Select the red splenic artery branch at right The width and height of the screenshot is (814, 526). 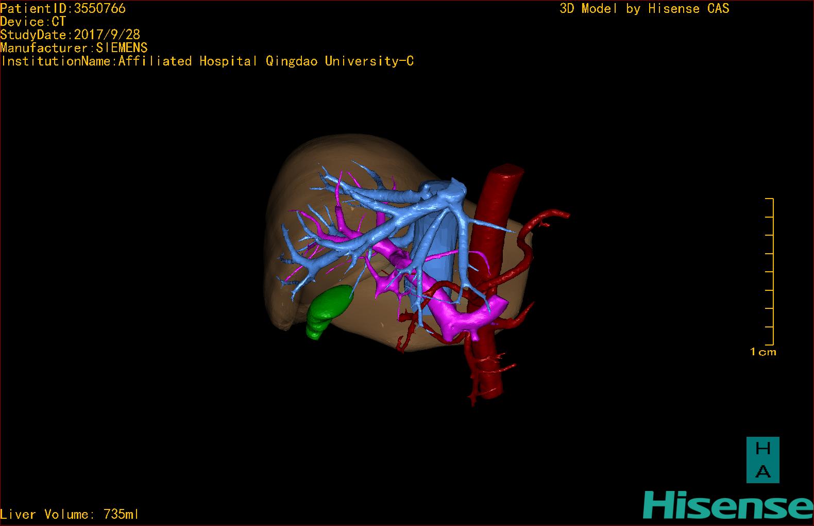536,242
